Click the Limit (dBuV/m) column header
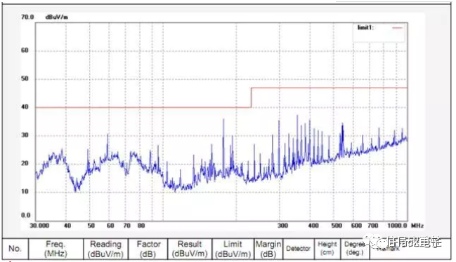The width and height of the screenshot is (456, 262). pos(233,249)
